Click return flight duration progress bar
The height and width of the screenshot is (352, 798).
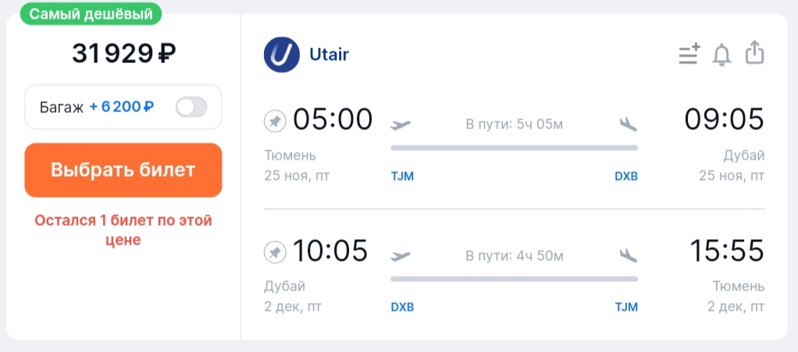pyautogui.click(x=514, y=278)
